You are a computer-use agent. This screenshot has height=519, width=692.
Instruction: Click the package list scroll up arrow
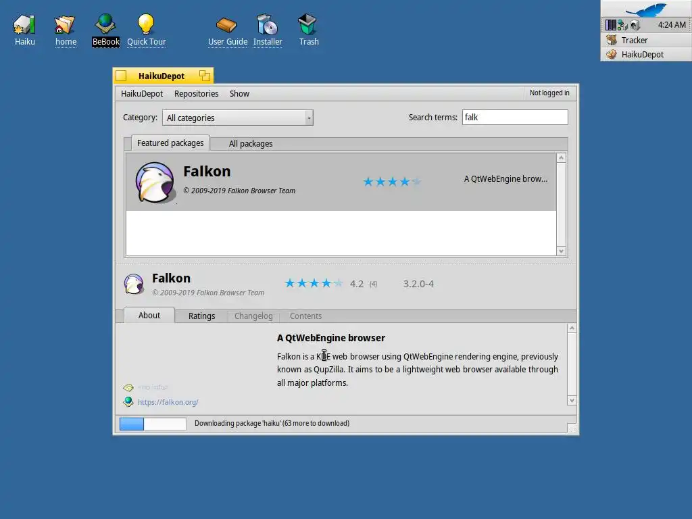click(x=561, y=158)
